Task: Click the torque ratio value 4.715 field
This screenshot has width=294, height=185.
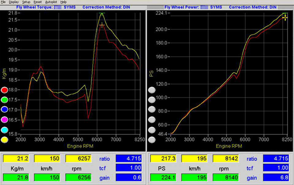Action: click(128, 159)
